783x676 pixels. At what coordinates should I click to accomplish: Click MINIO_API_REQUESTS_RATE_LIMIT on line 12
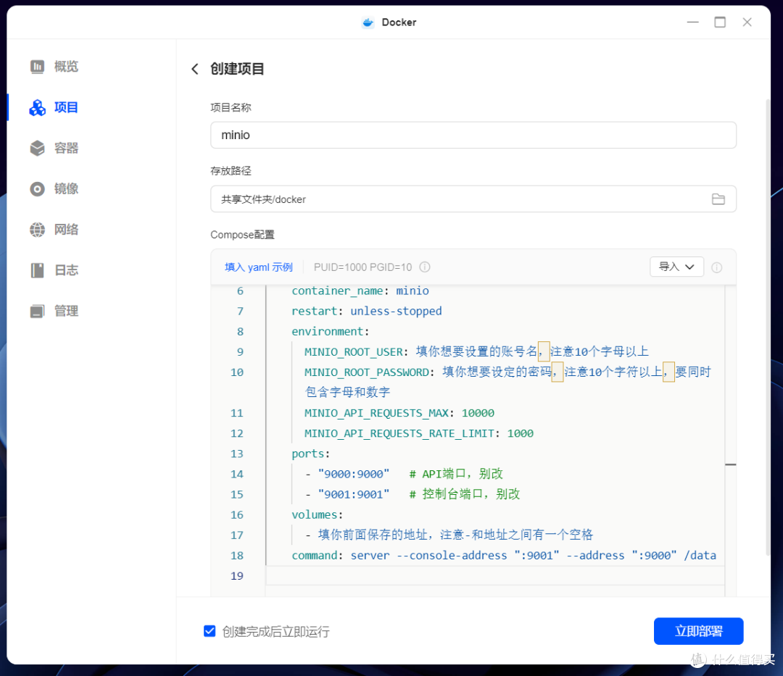click(399, 433)
